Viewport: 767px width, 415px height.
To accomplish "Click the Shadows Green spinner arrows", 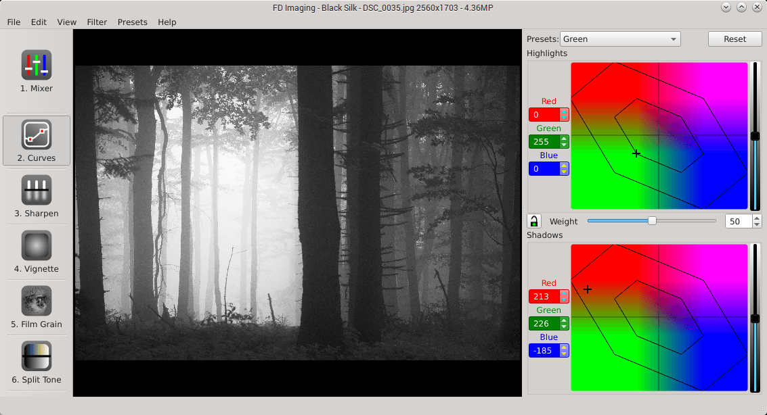I will tap(564, 323).
